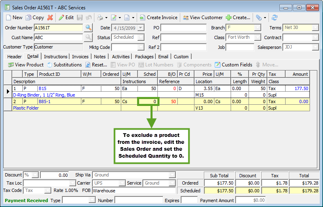Switch to the Packages tab
The image size is (323, 207).
click(x=144, y=57)
